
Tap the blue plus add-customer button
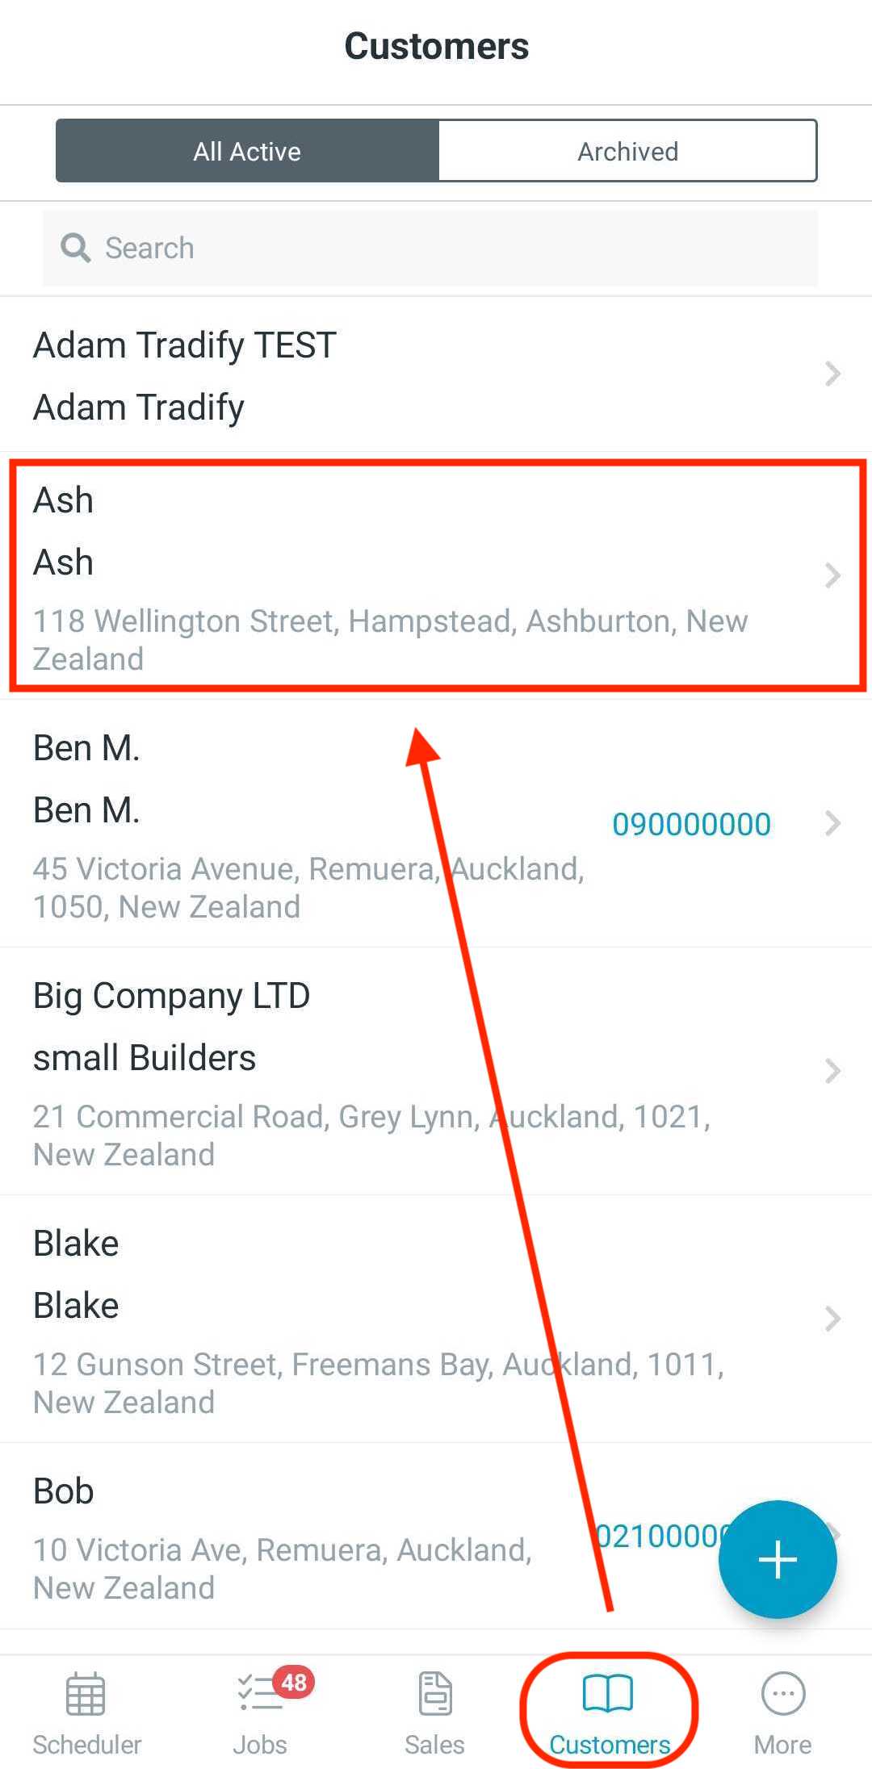click(x=778, y=1559)
